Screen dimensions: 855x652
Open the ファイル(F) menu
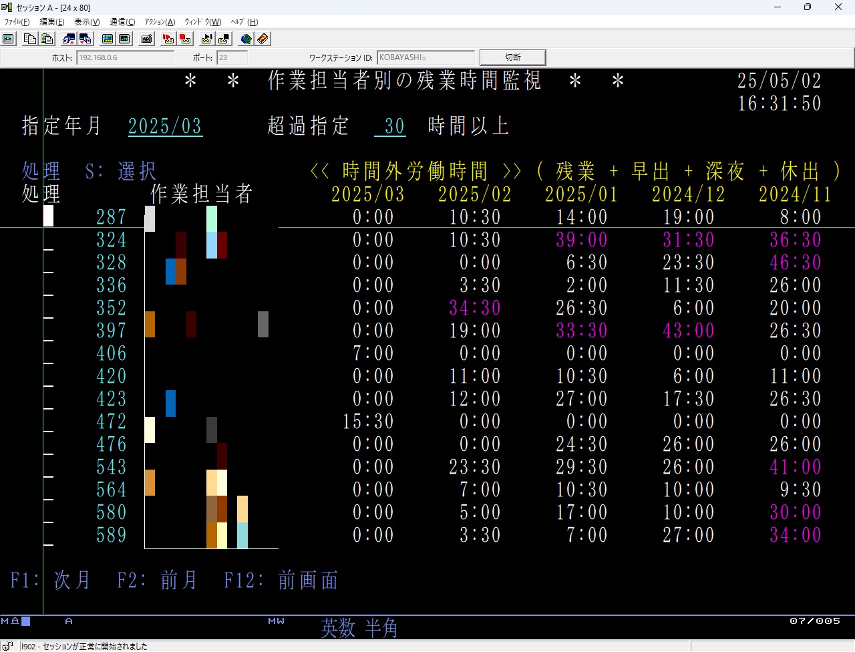coord(17,22)
